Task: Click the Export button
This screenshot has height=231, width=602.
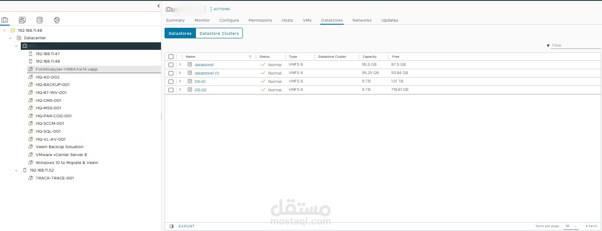Action: click(x=186, y=226)
